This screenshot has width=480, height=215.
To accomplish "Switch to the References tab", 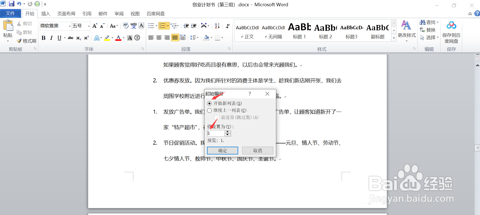I will click(87, 14).
